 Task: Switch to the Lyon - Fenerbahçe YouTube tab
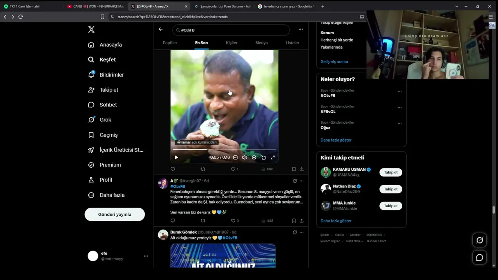[x=95, y=6]
